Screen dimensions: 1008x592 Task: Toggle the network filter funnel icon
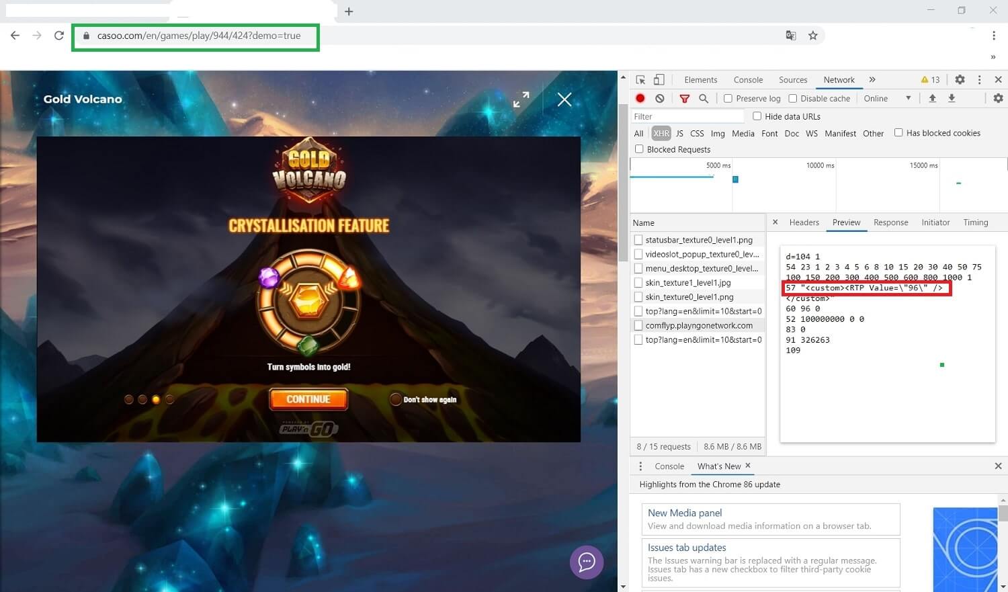[x=684, y=98]
